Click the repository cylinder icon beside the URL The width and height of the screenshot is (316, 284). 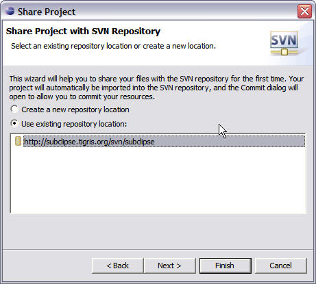[18, 141]
